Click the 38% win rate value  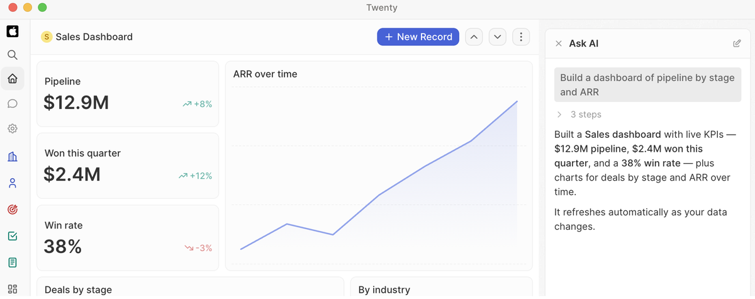[x=63, y=246]
